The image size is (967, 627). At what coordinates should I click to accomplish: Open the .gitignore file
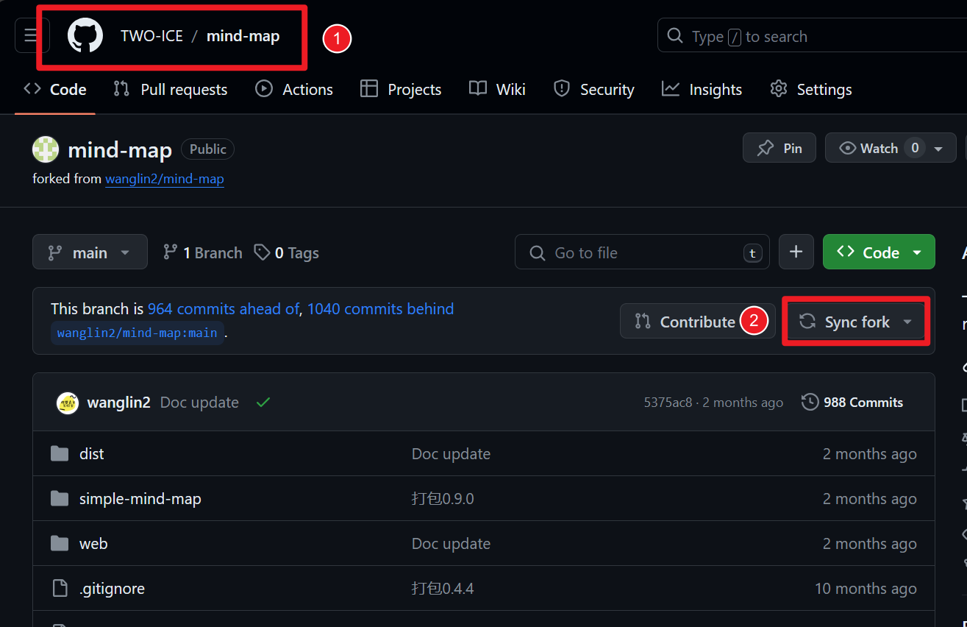pos(112,589)
